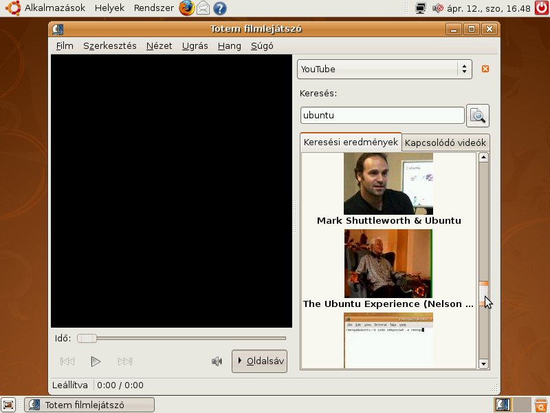Maximize the Totem window

coord(472,29)
